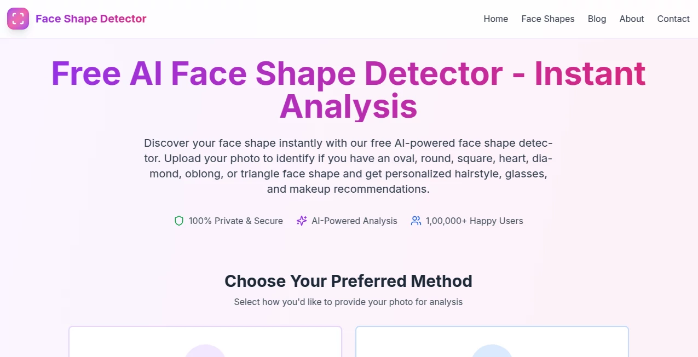Viewport: 698px width, 357px height.
Task: Select the right blue-bordered method card
Action: point(492,341)
